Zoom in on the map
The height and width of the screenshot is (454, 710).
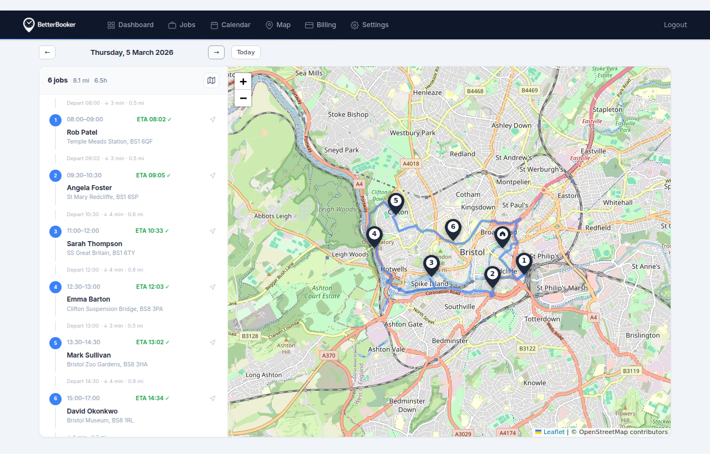(x=243, y=81)
